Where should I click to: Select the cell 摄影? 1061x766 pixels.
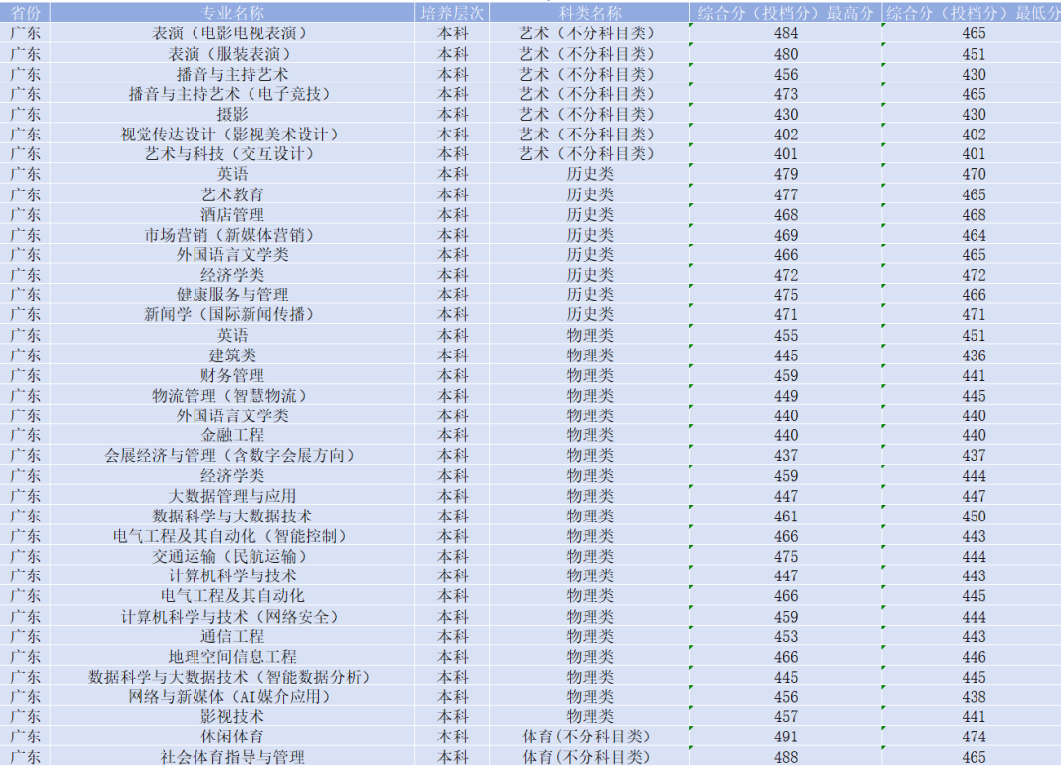pos(232,114)
